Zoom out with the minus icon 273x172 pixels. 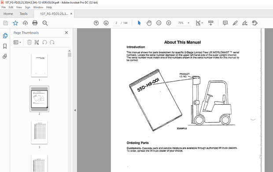tap(159, 23)
